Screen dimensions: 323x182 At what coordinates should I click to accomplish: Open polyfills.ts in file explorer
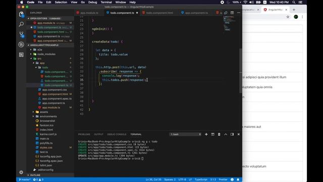[46, 143]
